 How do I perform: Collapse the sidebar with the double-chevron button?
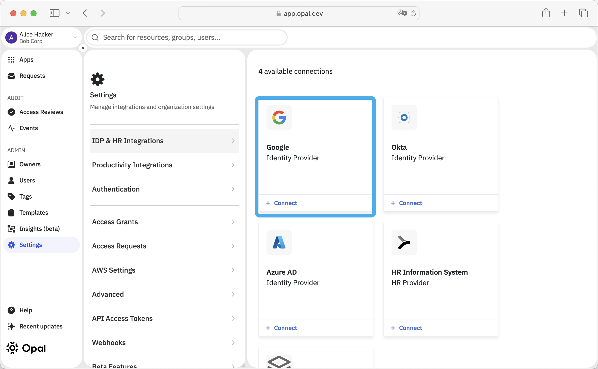click(83, 48)
